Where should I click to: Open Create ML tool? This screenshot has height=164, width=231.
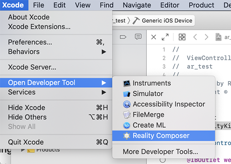149,125
